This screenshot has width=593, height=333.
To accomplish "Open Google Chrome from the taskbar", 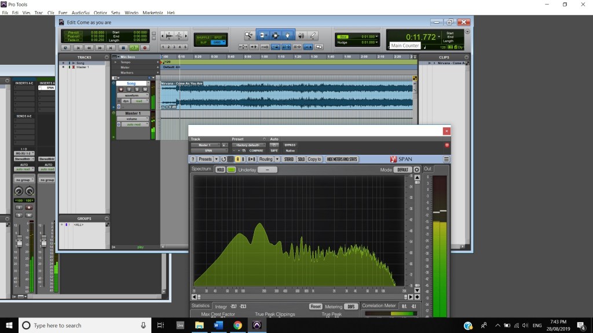I will (237, 325).
